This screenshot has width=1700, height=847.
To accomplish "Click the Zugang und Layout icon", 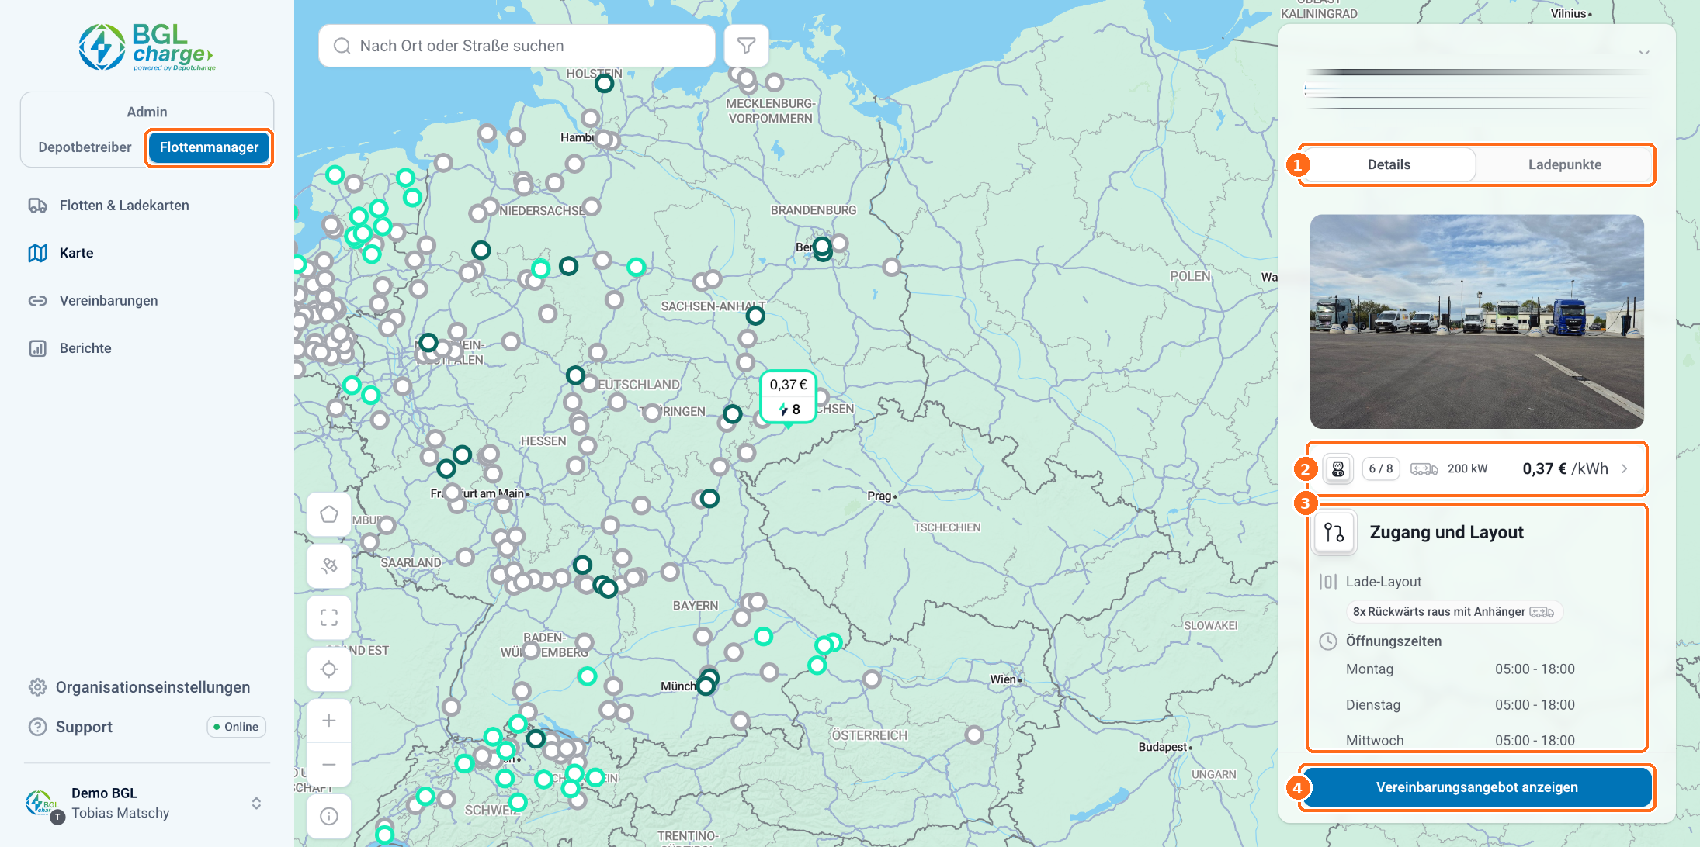I will pos(1334,532).
